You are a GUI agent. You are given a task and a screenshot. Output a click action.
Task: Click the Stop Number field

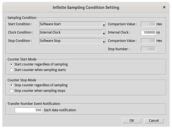click(x=148, y=49)
